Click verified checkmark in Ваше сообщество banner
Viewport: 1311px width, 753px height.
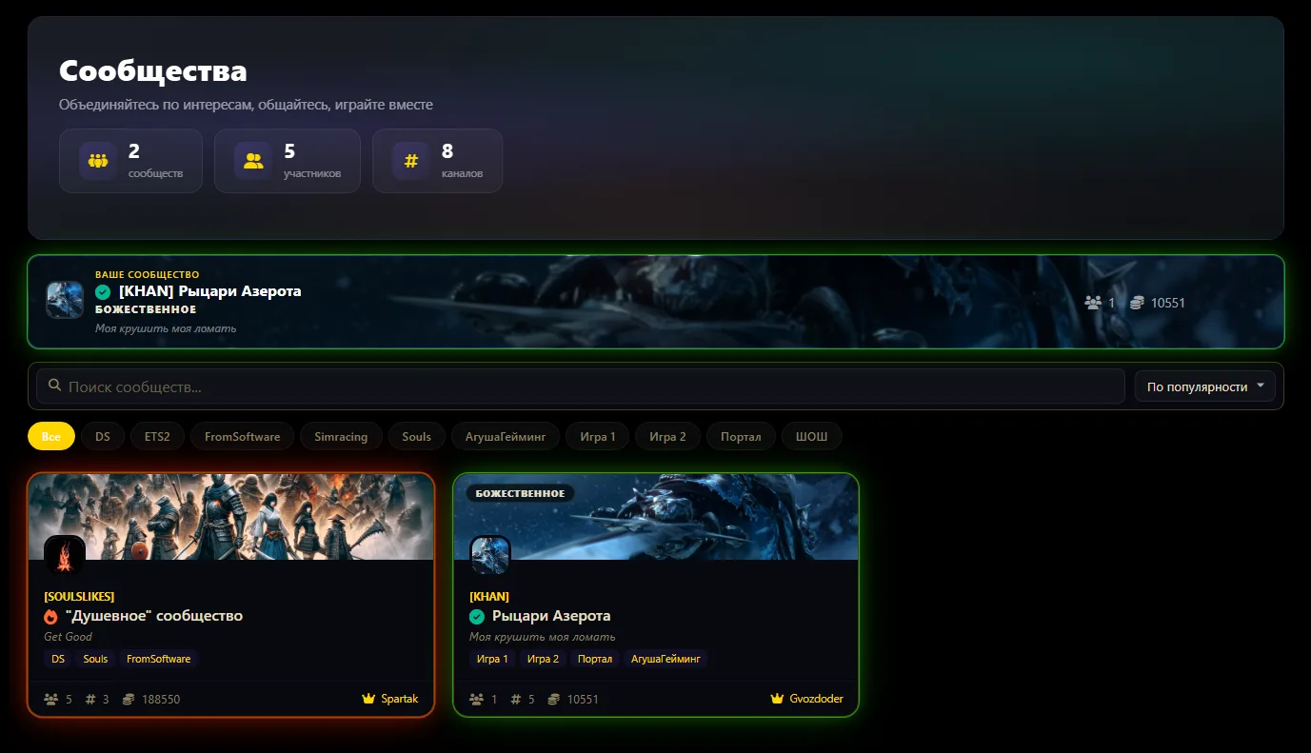[x=103, y=291]
